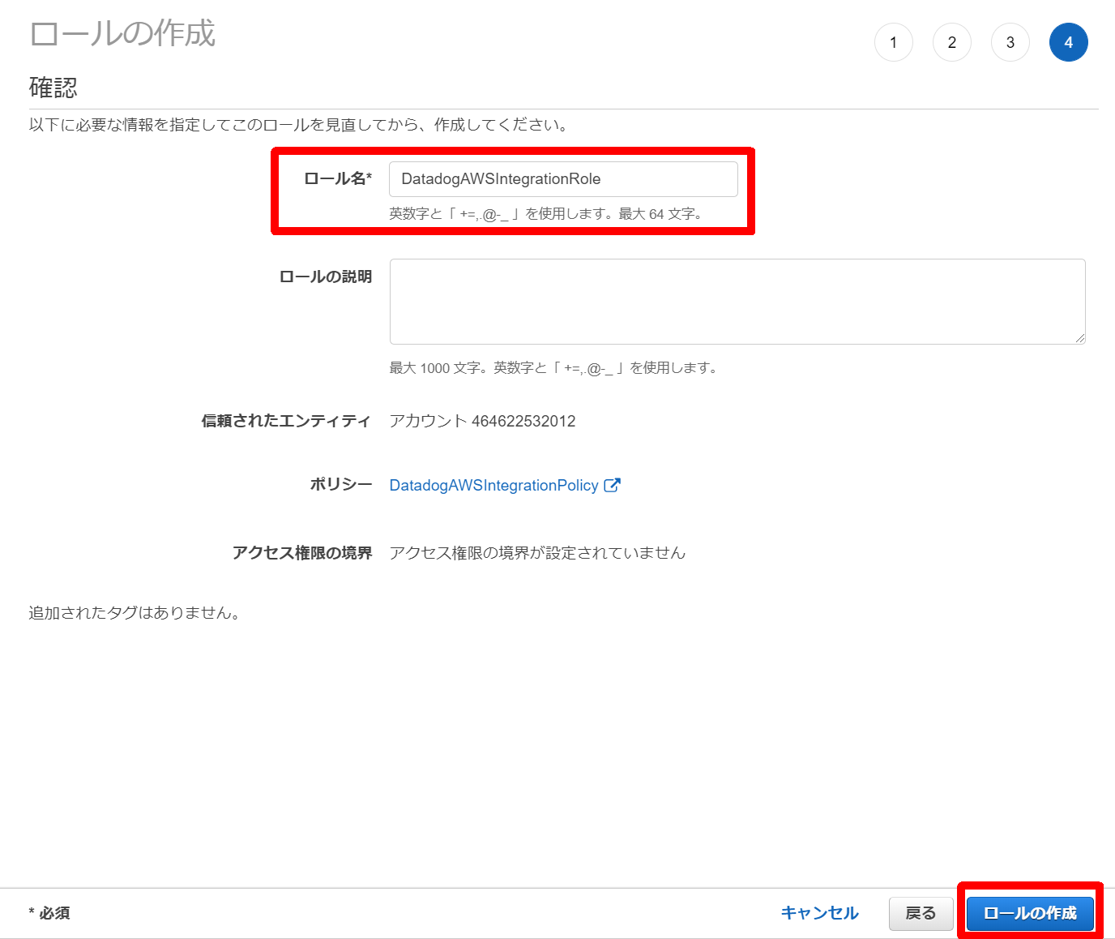
Task: Select the text アクセス権限の境界が設定されていません
Action: [537, 553]
